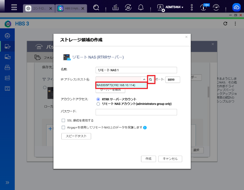Close the backup job wizard window behind

pyautogui.click(x=212, y=44)
